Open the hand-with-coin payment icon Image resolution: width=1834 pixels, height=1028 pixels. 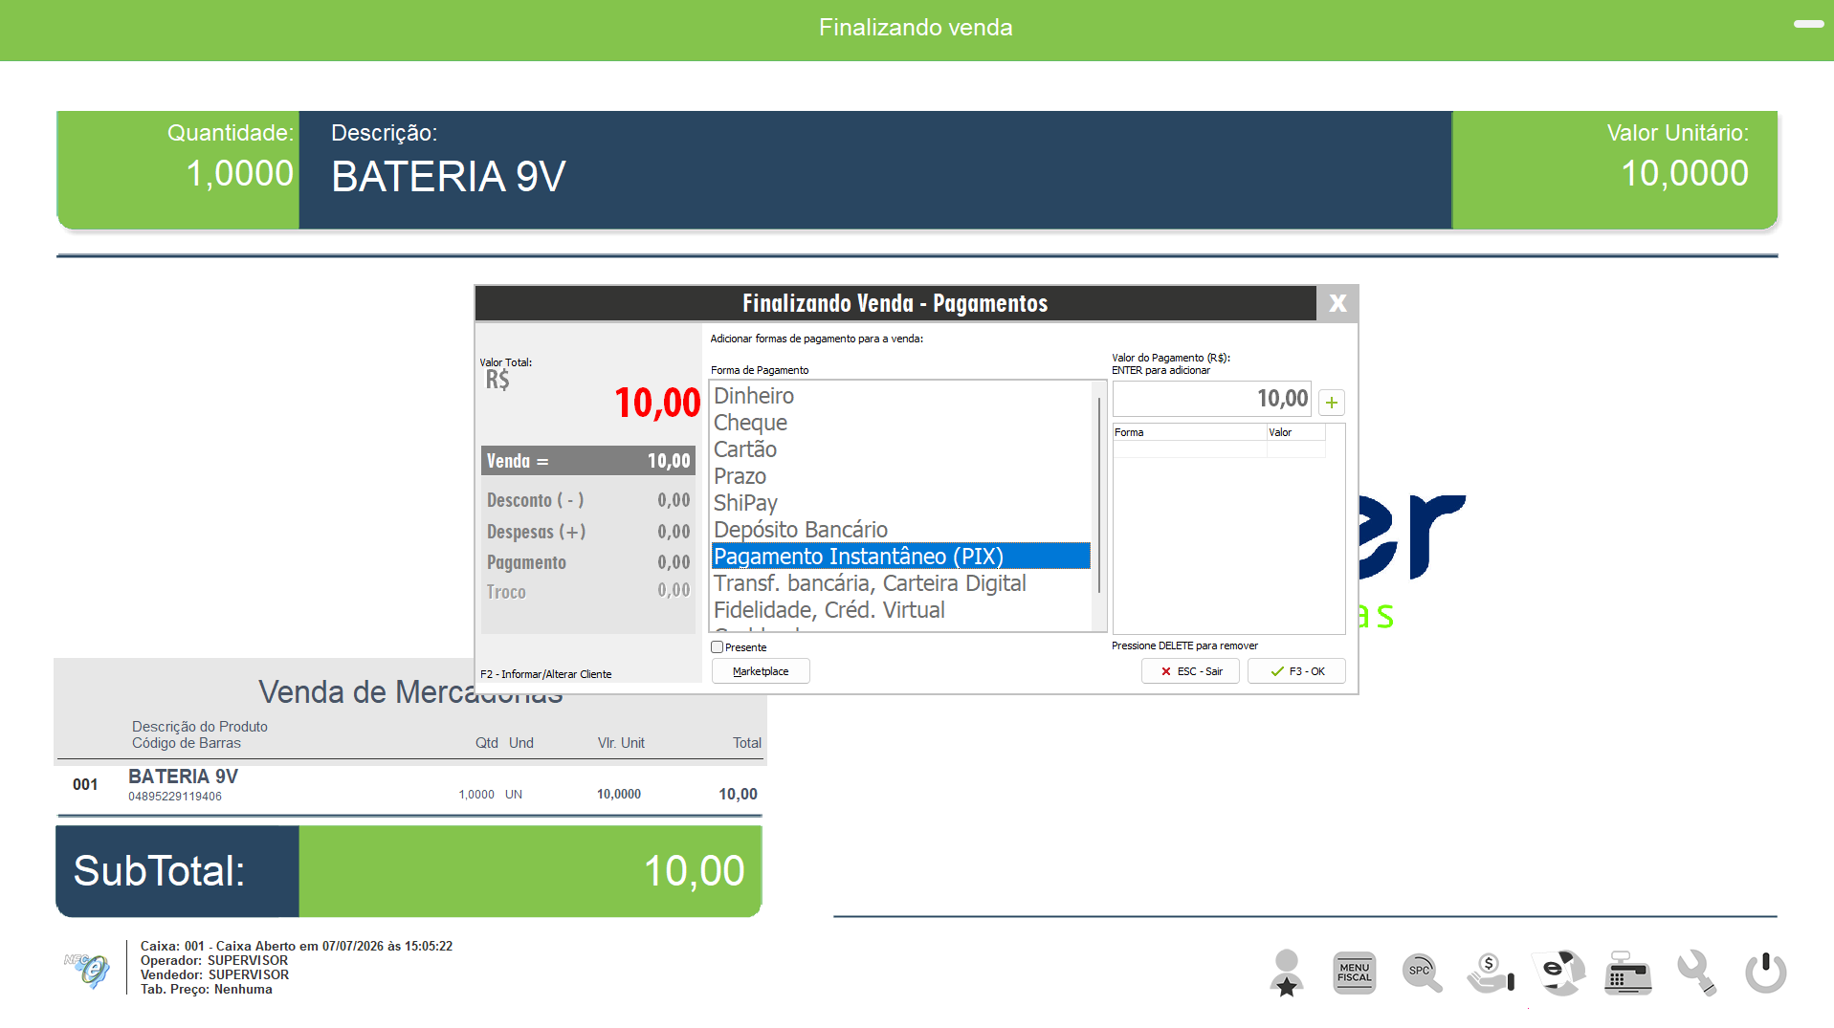coord(1491,973)
